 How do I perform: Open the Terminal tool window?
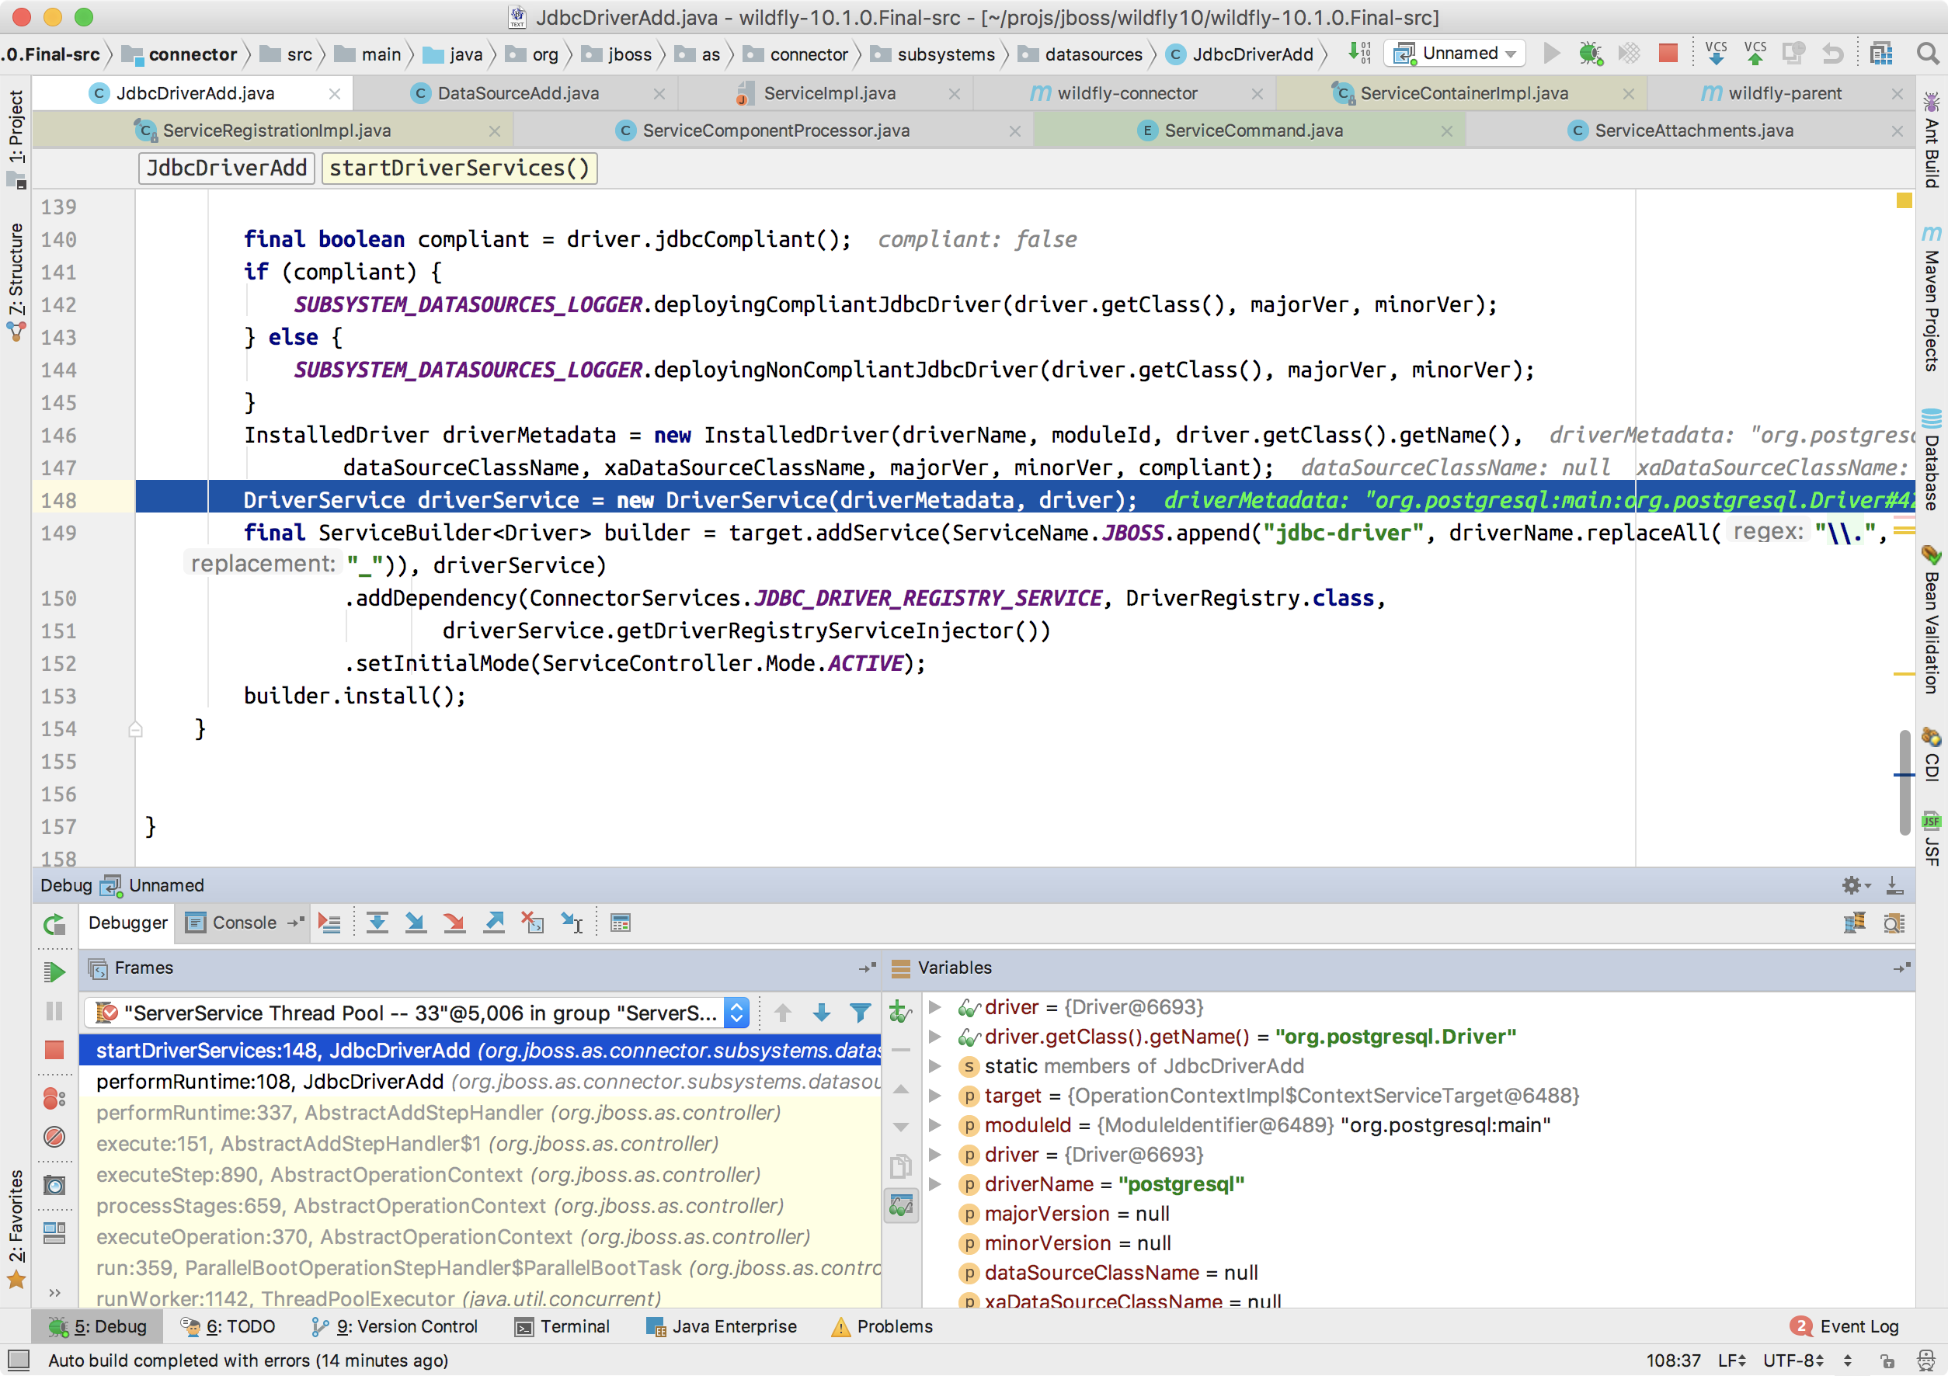pyautogui.click(x=562, y=1327)
